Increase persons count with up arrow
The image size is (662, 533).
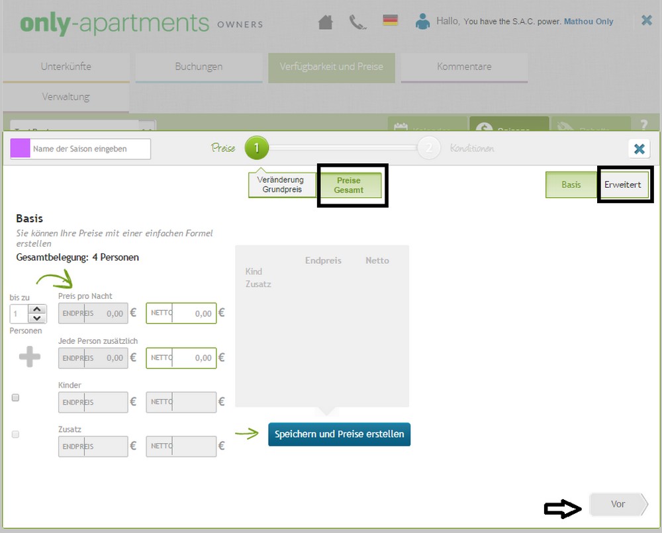click(x=38, y=309)
